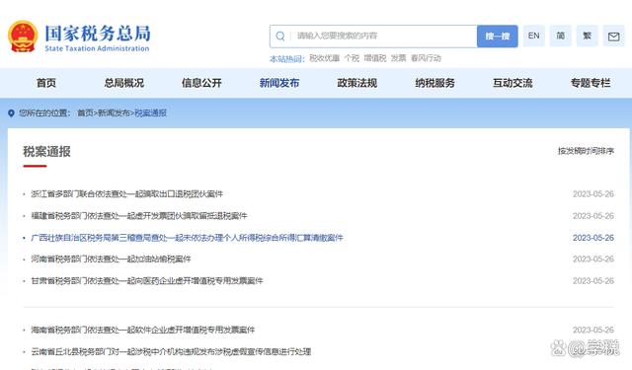Open the 新闻发布 menu
The width and height of the screenshot is (632, 370).
coord(279,83)
